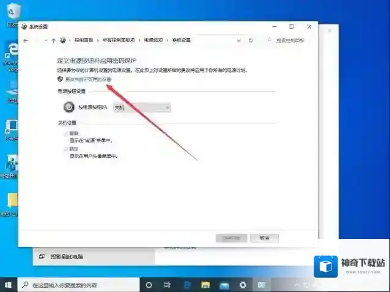This screenshot has width=390, height=292.
Task: Click the refresh button beside address bar
Action: tap(251, 40)
